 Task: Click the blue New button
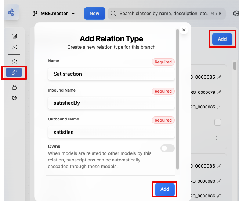(x=94, y=14)
